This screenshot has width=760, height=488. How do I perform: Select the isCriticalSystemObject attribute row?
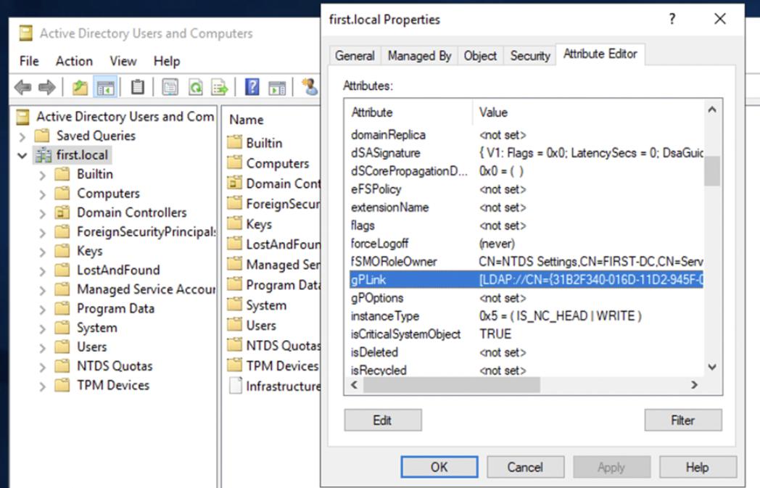pos(526,334)
